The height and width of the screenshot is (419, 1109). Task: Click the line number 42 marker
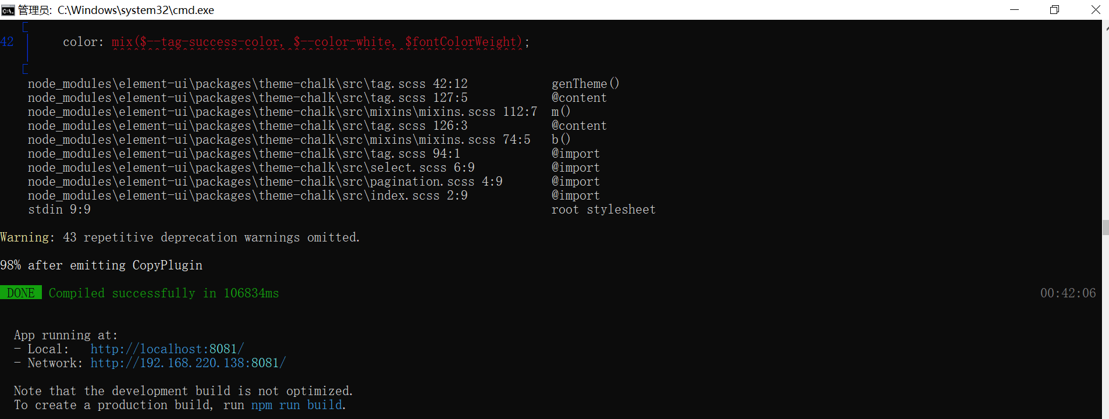[x=7, y=42]
